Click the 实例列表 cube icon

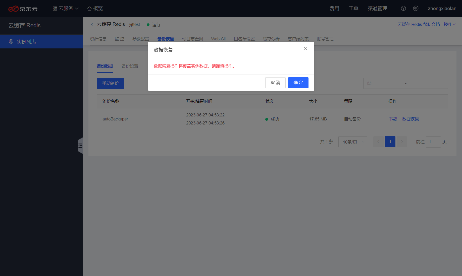tap(11, 41)
